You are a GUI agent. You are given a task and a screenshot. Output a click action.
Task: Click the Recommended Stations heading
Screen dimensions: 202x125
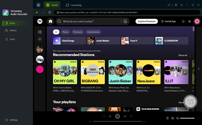[x=74, y=55]
